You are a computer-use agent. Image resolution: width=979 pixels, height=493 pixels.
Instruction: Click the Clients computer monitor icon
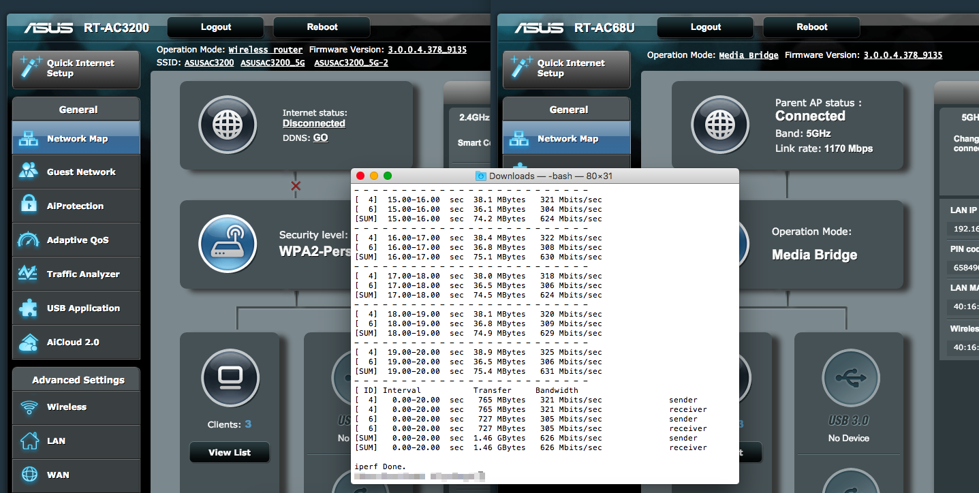[230, 377]
